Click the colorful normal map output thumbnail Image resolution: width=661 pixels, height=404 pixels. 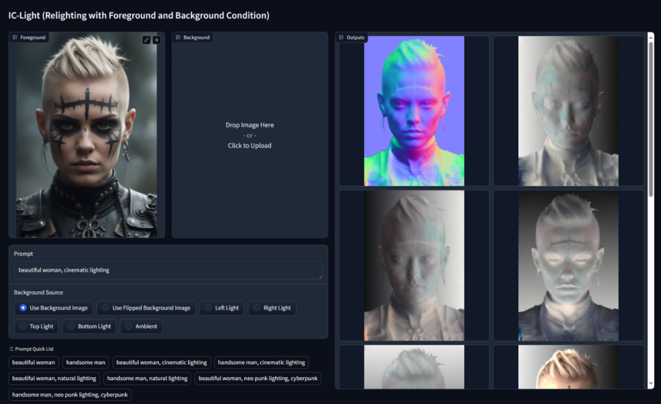pos(414,111)
